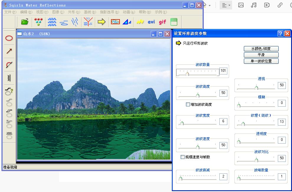Select the red ellipse outline tool

(9, 38)
